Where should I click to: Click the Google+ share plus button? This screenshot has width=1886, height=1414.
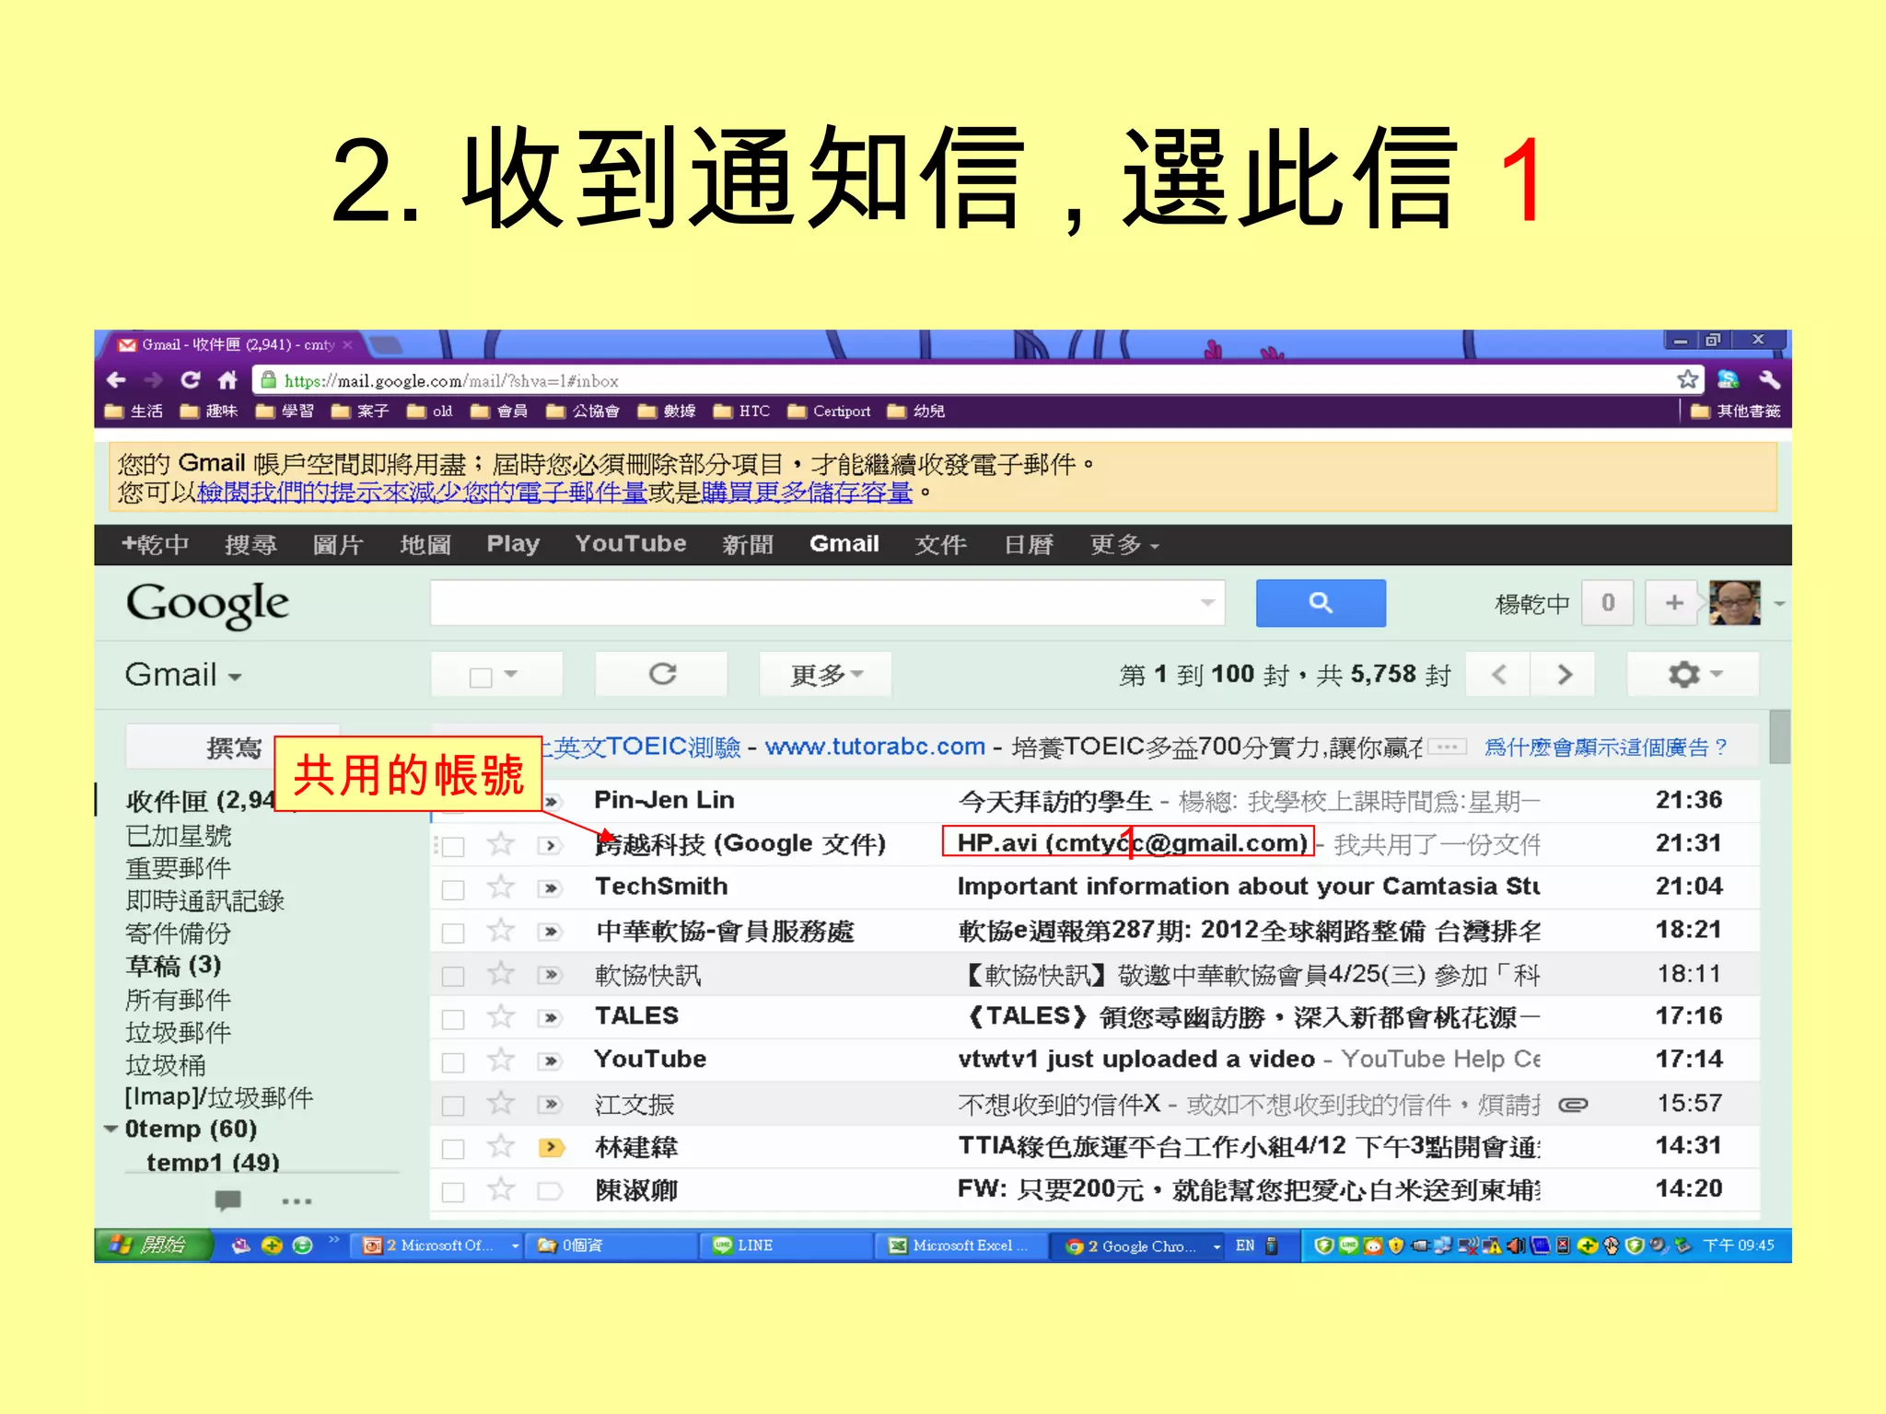tap(1674, 603)
